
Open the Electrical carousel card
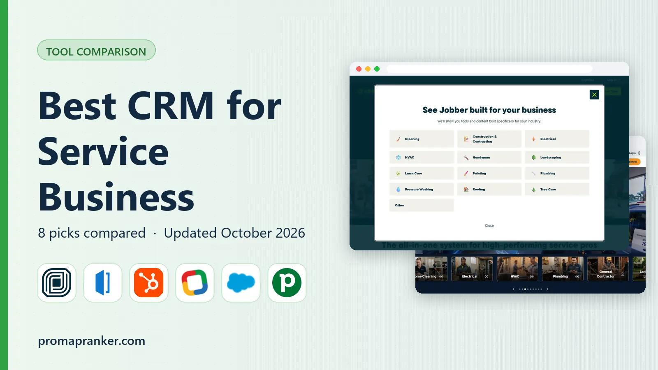pos(472,269)
